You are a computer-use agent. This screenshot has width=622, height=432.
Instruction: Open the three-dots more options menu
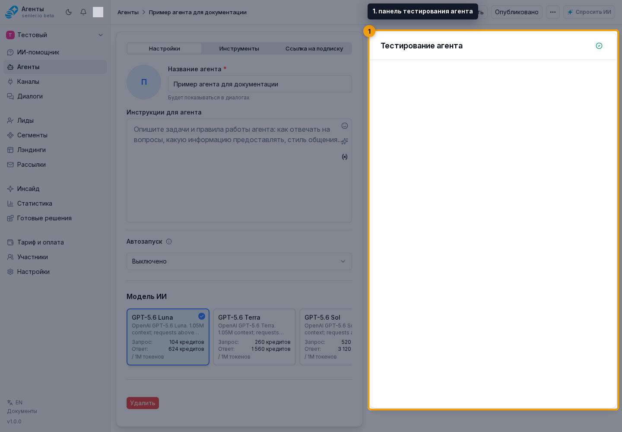[553, 12]
